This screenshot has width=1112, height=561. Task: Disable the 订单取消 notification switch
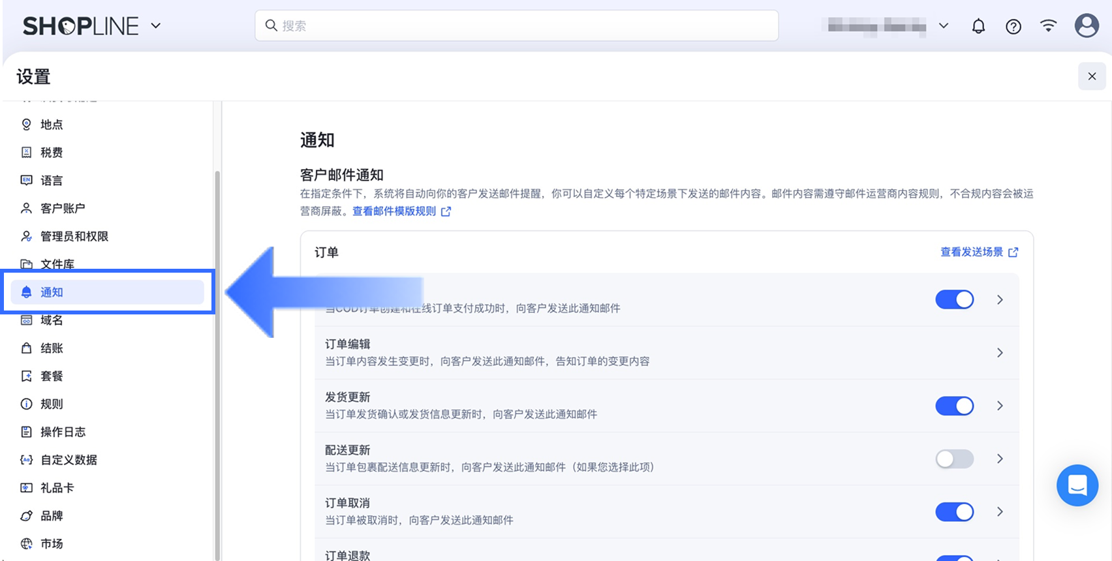[954, 511]
